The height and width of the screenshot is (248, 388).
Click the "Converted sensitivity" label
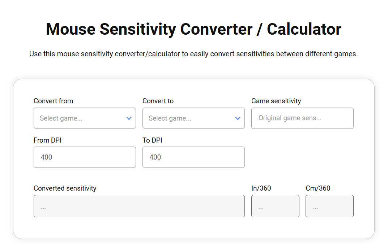tap(65, 188)
